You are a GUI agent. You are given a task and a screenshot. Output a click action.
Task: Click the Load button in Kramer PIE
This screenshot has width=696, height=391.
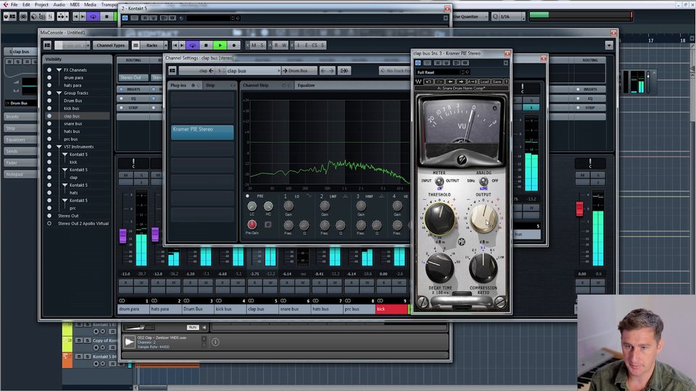click(484, 82)
